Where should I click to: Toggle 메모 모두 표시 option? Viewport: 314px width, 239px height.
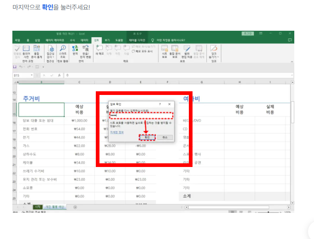click(142, 51)
